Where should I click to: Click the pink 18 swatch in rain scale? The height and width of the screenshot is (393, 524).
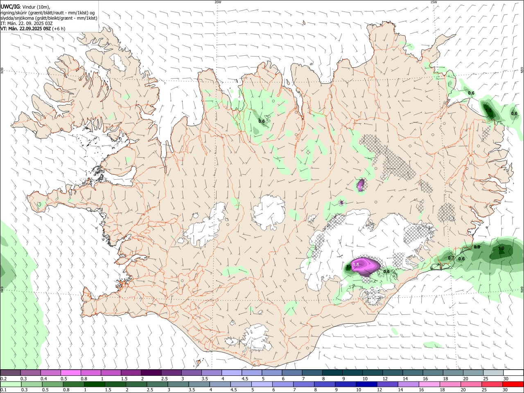(449, 384)
